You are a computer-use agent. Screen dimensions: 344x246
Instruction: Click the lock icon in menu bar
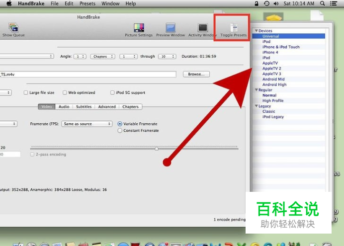[x=257, y=3]
